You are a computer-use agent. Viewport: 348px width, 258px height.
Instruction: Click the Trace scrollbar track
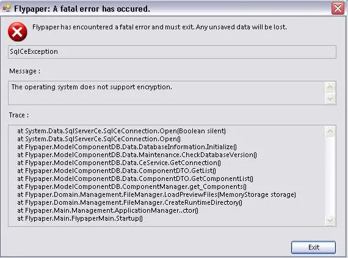pyautogui.click(x=330, y=175)
